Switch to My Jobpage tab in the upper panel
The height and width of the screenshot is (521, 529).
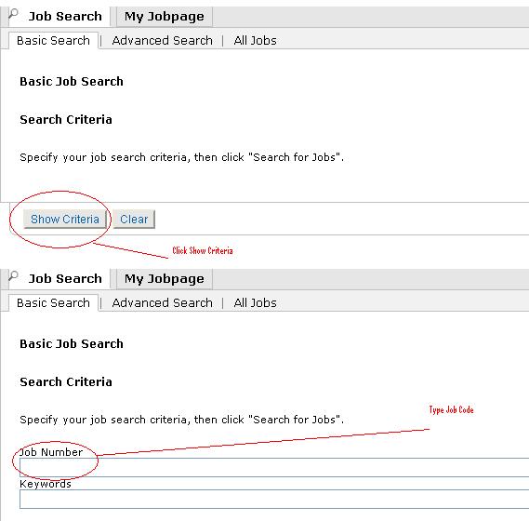[x=165, y=17]
